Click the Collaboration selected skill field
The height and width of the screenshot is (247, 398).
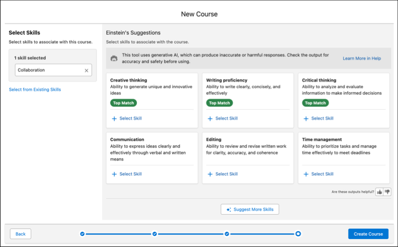click(x=53, y=70)
